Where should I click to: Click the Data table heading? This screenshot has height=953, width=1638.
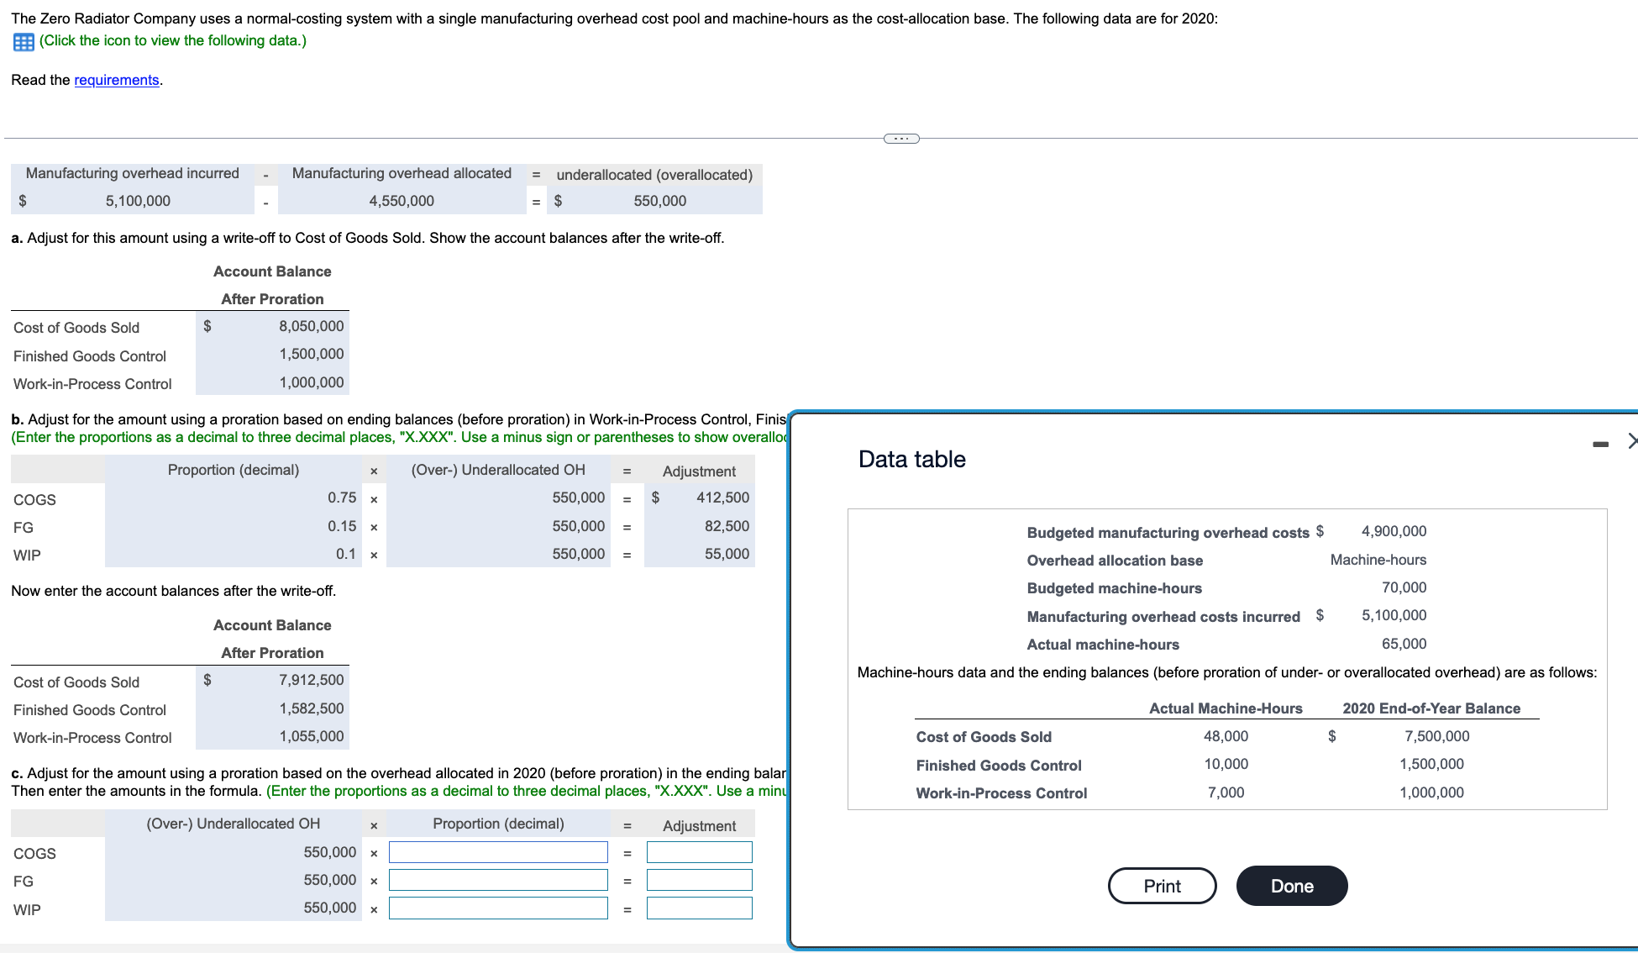click(x=911, y=460)
